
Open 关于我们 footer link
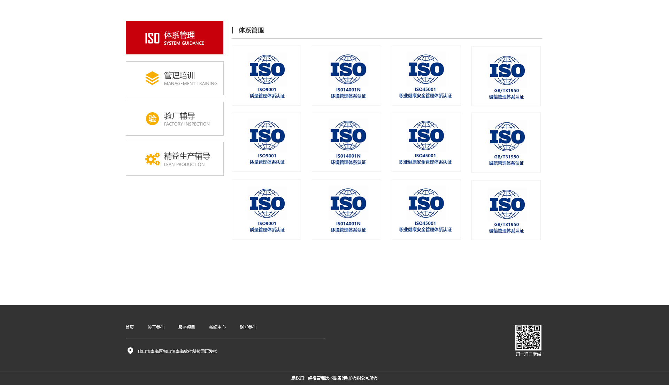tap(156, 327)
